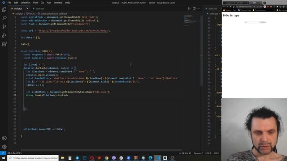Open the Extensions view
Screen dimensions: 287x161
[4, 44]
